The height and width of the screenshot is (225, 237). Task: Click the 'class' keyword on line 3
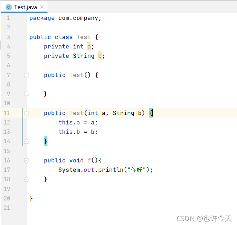[x=64, y=37]
